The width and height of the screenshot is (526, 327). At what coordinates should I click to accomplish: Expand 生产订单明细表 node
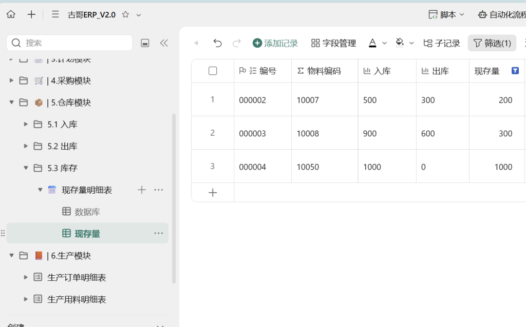click(x=26, y=277)
